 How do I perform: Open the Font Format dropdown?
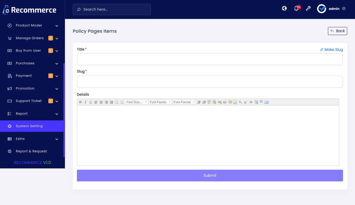tap(184, 102)
